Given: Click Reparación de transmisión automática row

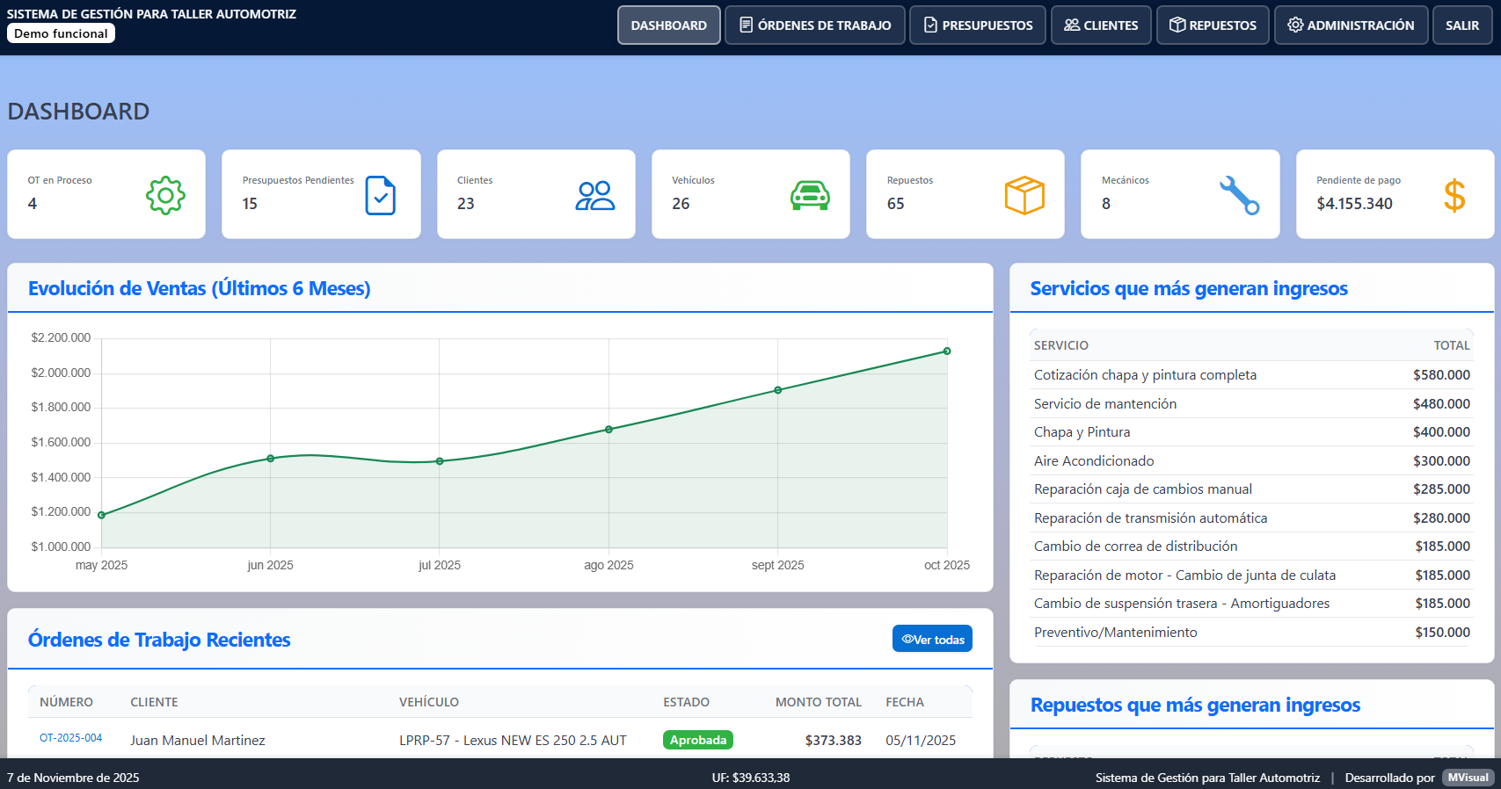Looking at the screenshot, I should click(x=1251, y=518).
